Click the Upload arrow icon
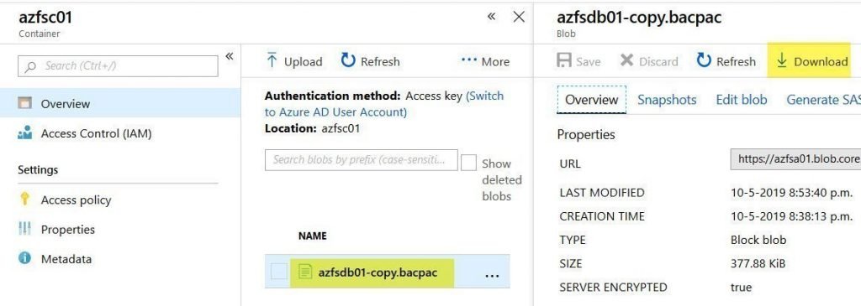861x306 pixels. [272, 60]
